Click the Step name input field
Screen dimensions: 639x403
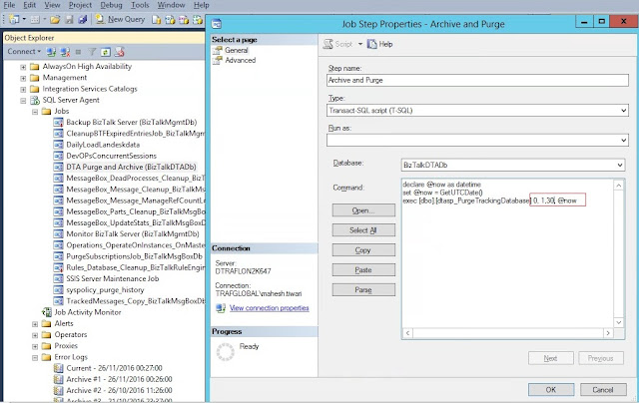477,80
